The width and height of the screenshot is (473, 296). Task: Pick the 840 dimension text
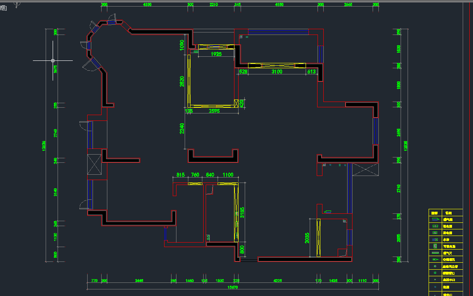coord(210,175)
